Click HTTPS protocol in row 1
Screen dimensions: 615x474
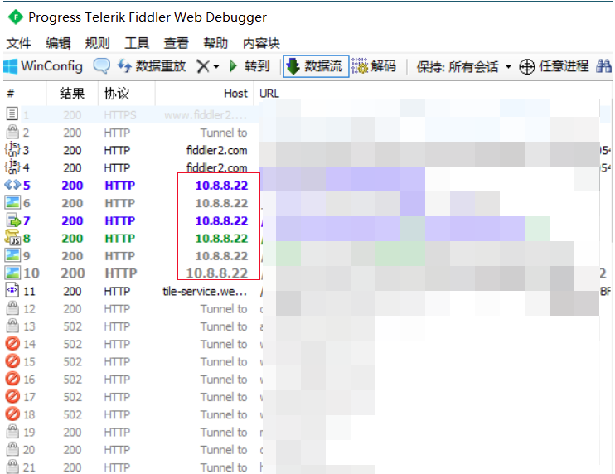tap(120, 115)
